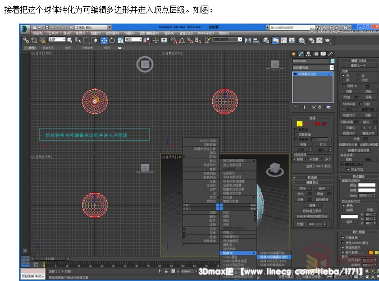The width and height of the screenshot is (379, 281).
Task: Click the Render teapot icon
Action: click(327, 40)
